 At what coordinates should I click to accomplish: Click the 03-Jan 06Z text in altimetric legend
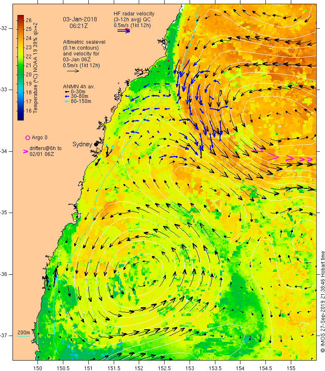77,59
